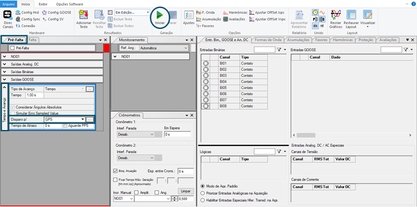The height and width of the screenshot is (207, 417).
Task: Select the abs units icon
Action: 315,26
